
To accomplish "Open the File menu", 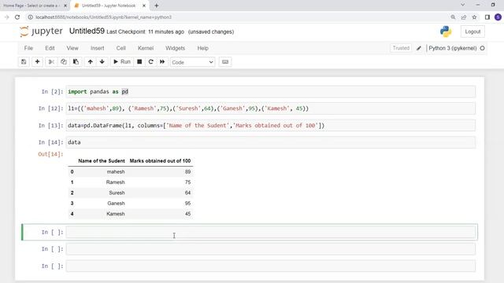I will click(28, 48).
